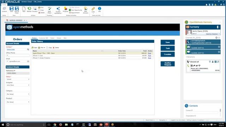Click Delete in the Actions ribbon group
The image size is (226, 127).
(42, 13)
